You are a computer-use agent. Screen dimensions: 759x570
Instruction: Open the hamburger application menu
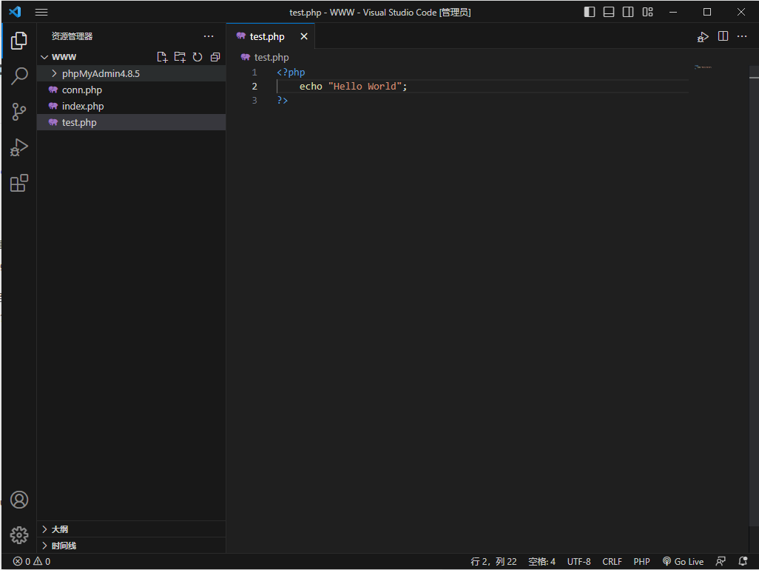tap(41, 12)
